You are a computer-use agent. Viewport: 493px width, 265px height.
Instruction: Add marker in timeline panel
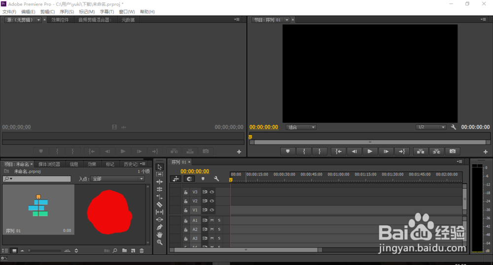(x=203, y=179)
